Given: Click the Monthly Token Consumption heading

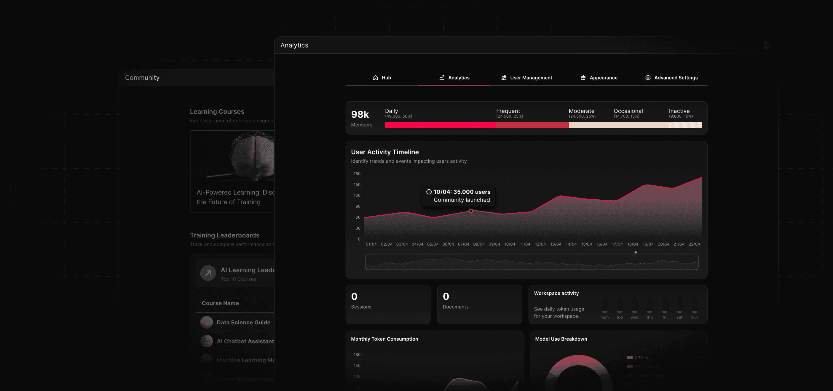Looking at the screenshot, I should pyautogui.click(x=384, y=339).
